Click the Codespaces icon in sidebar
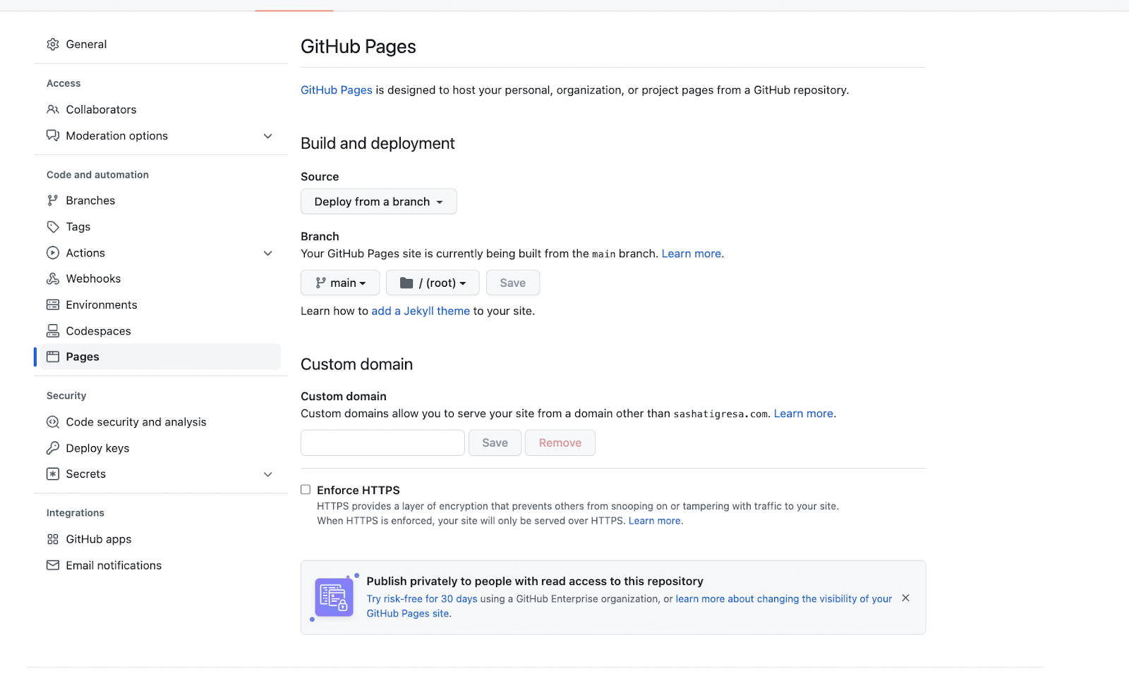This screenshot has height=692, width=1129. pyautogui.click(x=53, y=331)
